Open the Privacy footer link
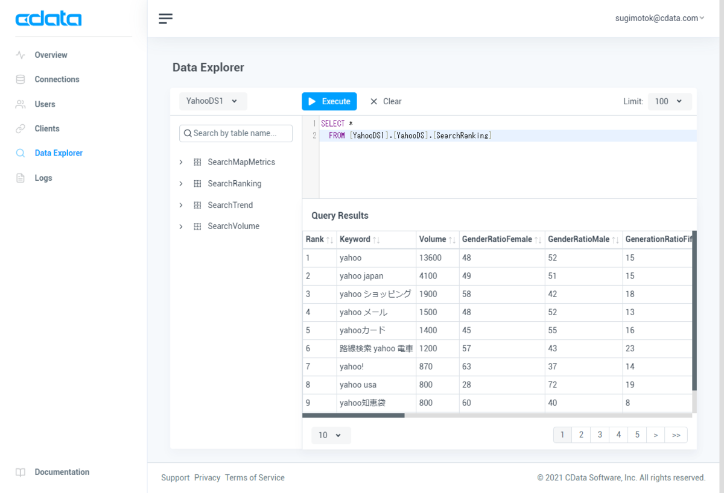The height and width of the screenshot is (493, 724). click(208, 477)
